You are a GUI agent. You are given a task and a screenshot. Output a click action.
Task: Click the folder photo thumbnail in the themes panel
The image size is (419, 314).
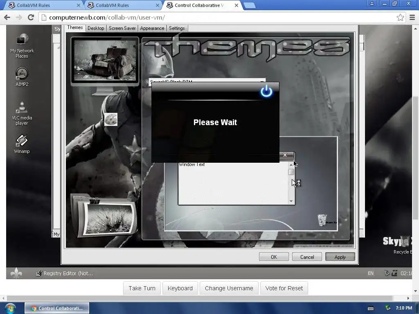pos(104,217)
